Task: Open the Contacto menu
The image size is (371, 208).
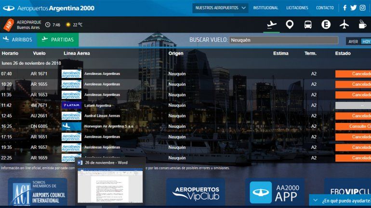Action: [325, 8]
